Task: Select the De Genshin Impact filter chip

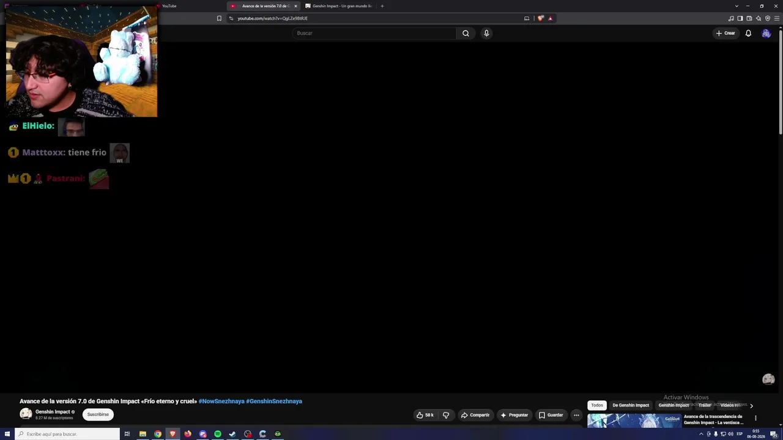Action: pyautogui.click(x=631, y=405)
